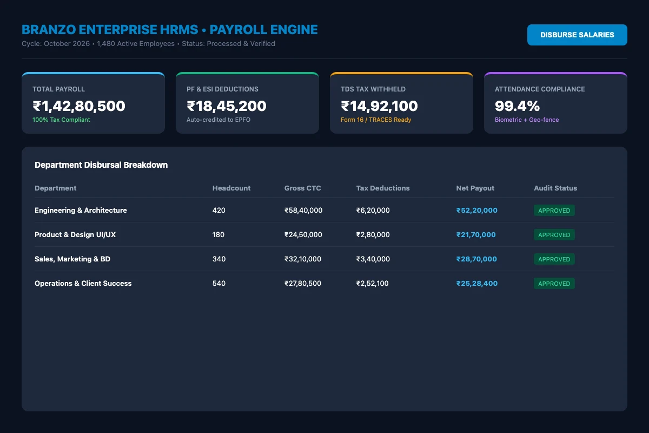
Task: Select the TDS Tax Withheld ₹14,92,100 value
Action: pyautogui.click(x=379, y=106)
